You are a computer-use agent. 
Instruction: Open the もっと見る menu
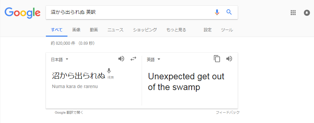(176, 30)
